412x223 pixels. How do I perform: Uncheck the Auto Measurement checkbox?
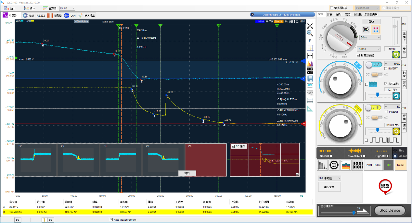click(111, 220)
